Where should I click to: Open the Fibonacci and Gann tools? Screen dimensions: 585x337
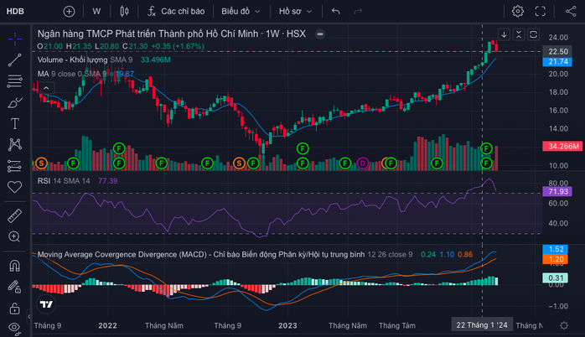click(14, 81)
